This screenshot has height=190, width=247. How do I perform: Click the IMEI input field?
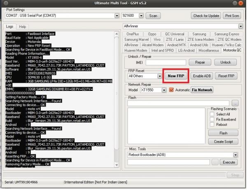166,63
